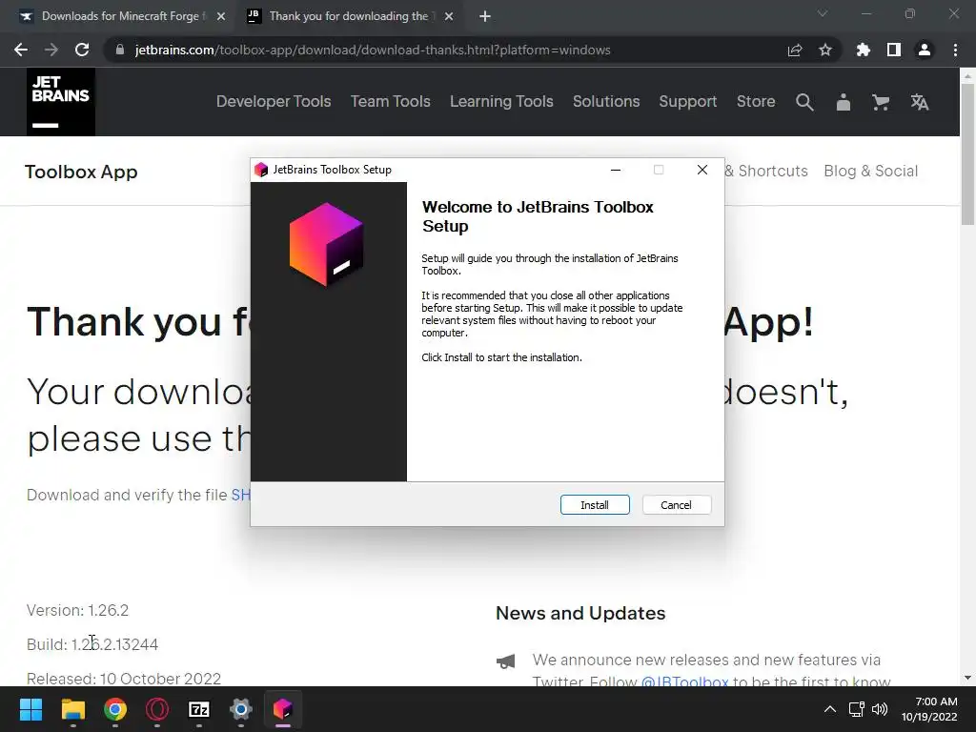Viewport: 976px width, 732px height.
Task: Click page vertical scrollbar thumb
Action: 967,155
